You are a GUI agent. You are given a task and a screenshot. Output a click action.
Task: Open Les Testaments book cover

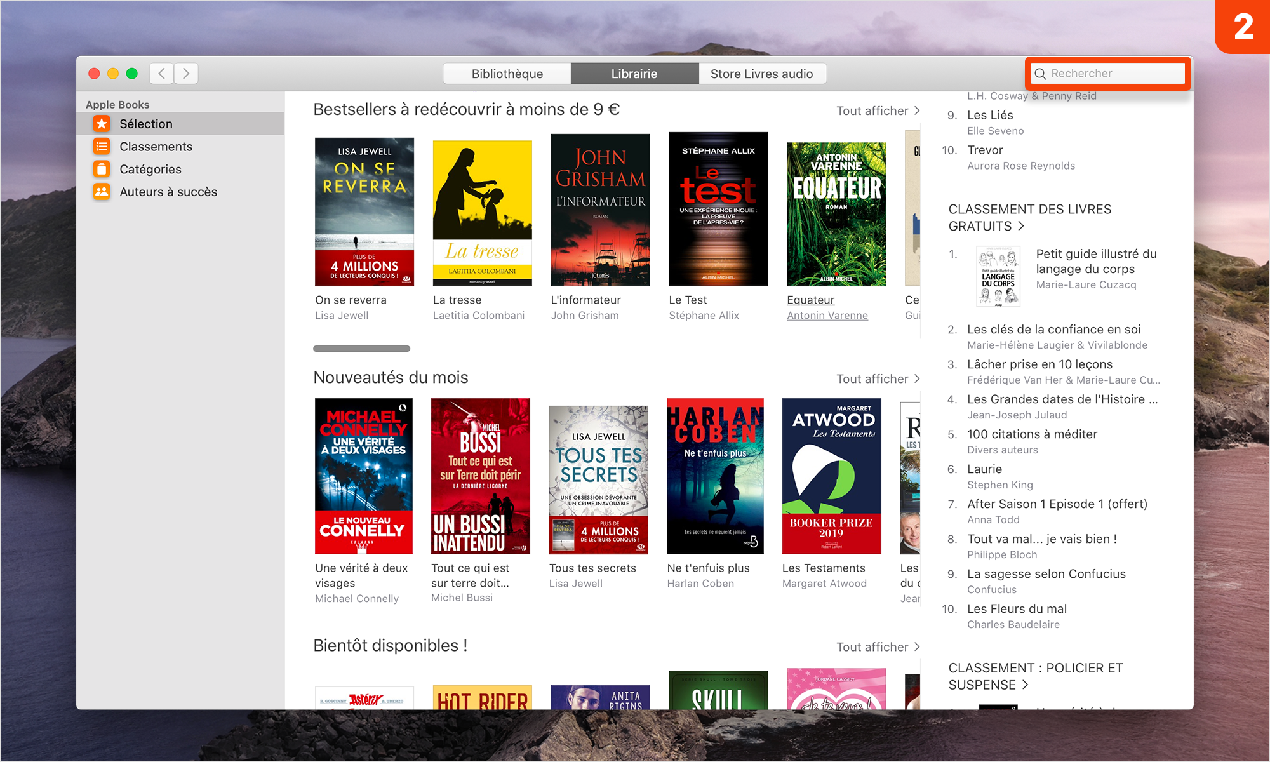click(x=831, y=476)
